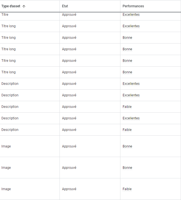
Task: Open Excellentes rating in the Titre row
Action: (x=131, y=15)
